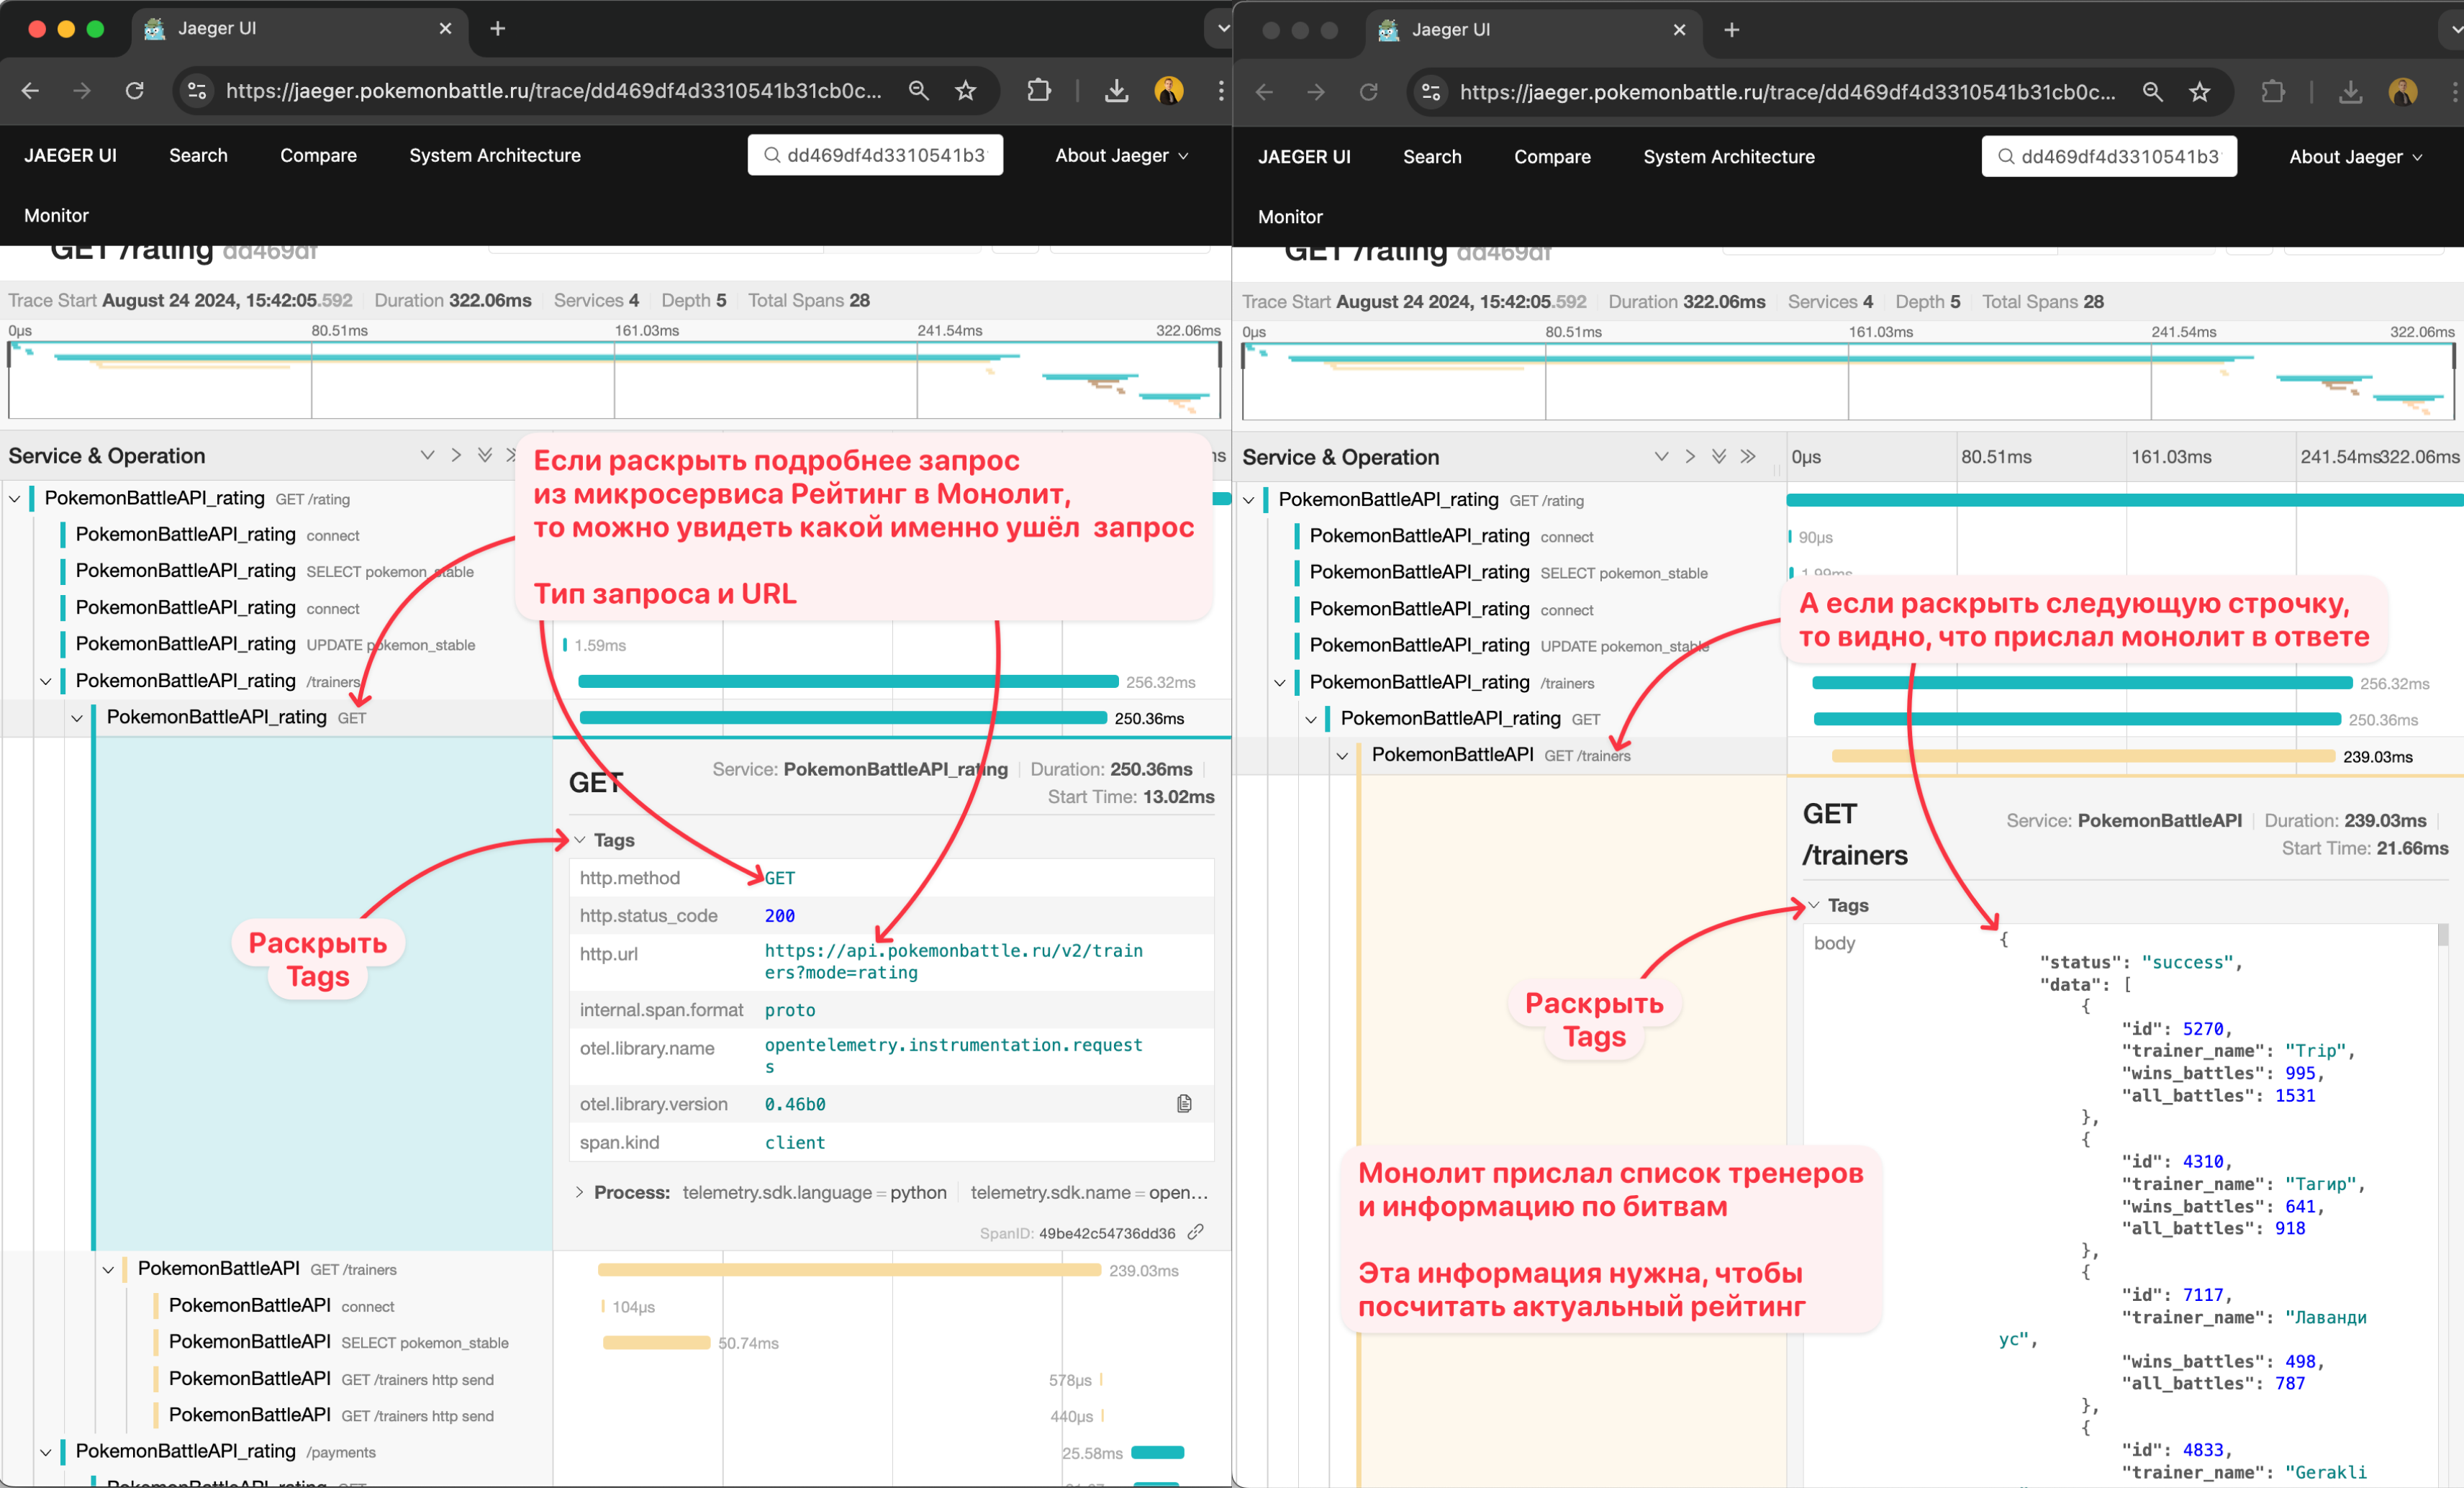This screenshot has width=2464, height=1488.
Task: Open the downloads icon in left browser
Action: click(x=1116, y=91)
